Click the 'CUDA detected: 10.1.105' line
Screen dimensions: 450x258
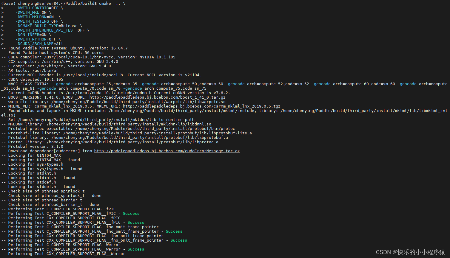click(32, 80)
